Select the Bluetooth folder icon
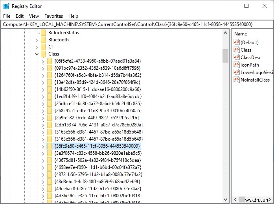This screenshot has height=204, width=274. [x=43, y=40]
